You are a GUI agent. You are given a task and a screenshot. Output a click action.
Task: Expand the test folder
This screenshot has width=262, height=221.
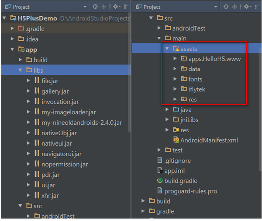[x=159, y=150]
